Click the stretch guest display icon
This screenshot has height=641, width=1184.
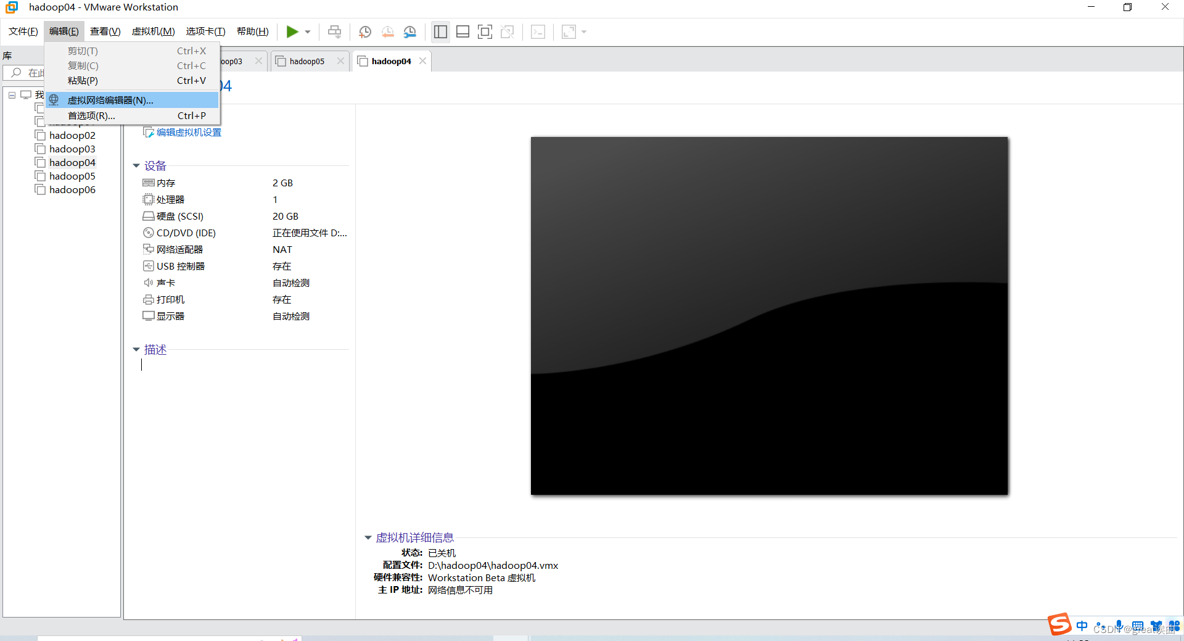pos(569,31)
